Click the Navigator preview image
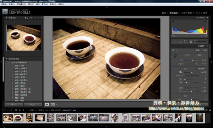 pos(24,38)
